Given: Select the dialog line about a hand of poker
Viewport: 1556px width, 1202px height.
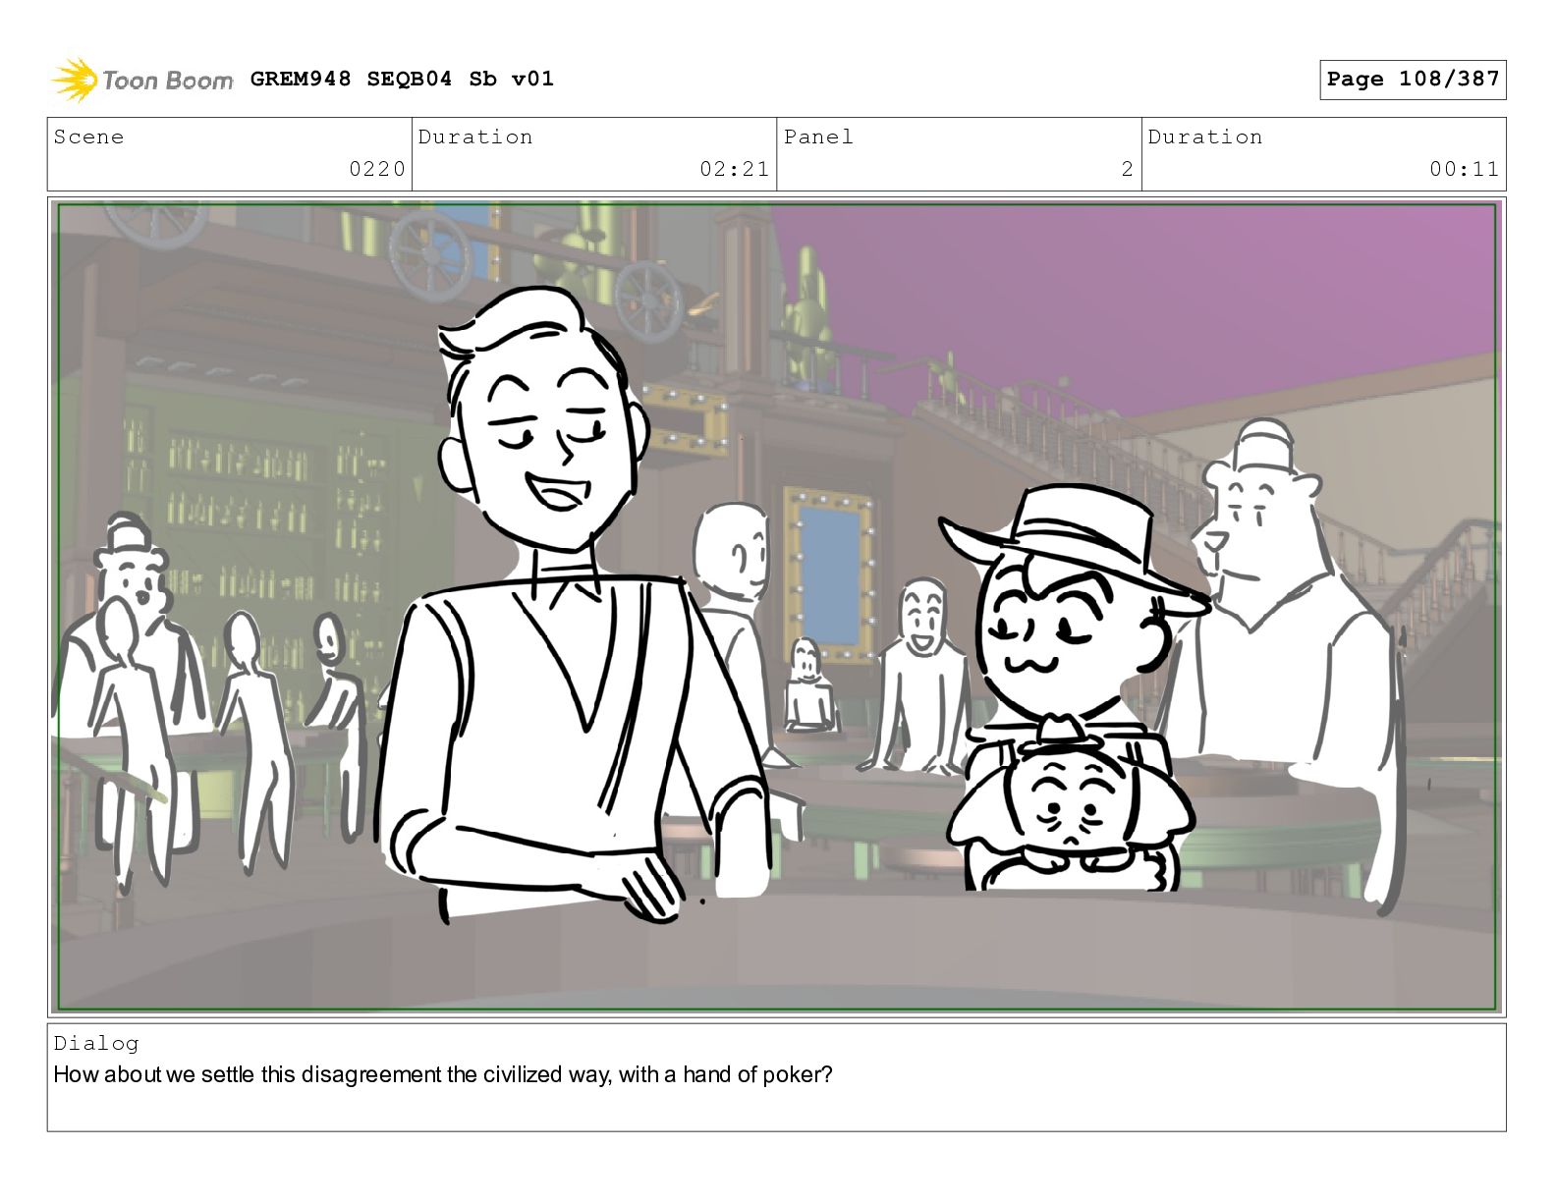Looking at the screenshot, I should tap(443, 1074).
